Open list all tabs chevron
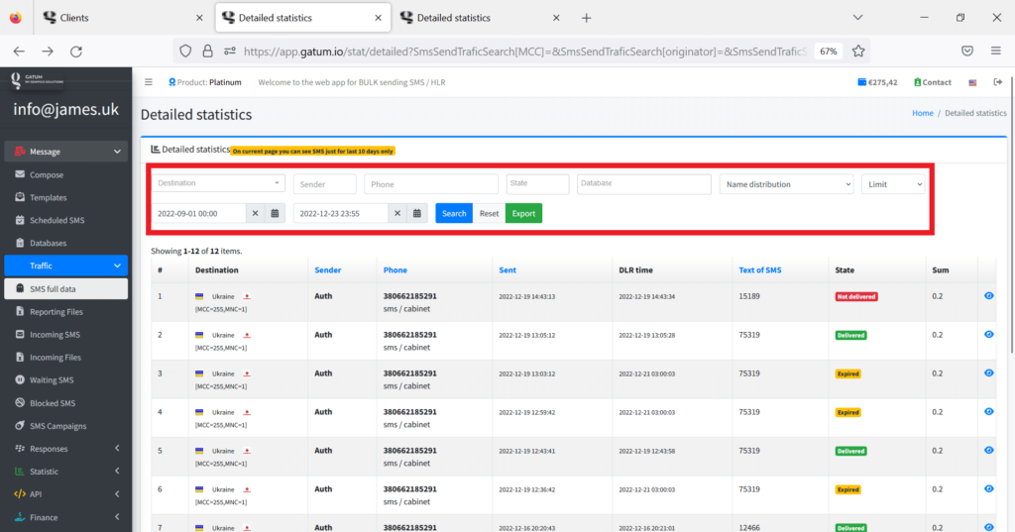The image size is (1015, 532). tap(857, 18)
